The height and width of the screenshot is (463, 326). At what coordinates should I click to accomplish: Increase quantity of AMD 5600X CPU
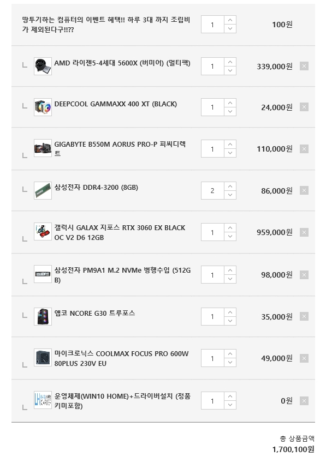[x=230, y=62]
